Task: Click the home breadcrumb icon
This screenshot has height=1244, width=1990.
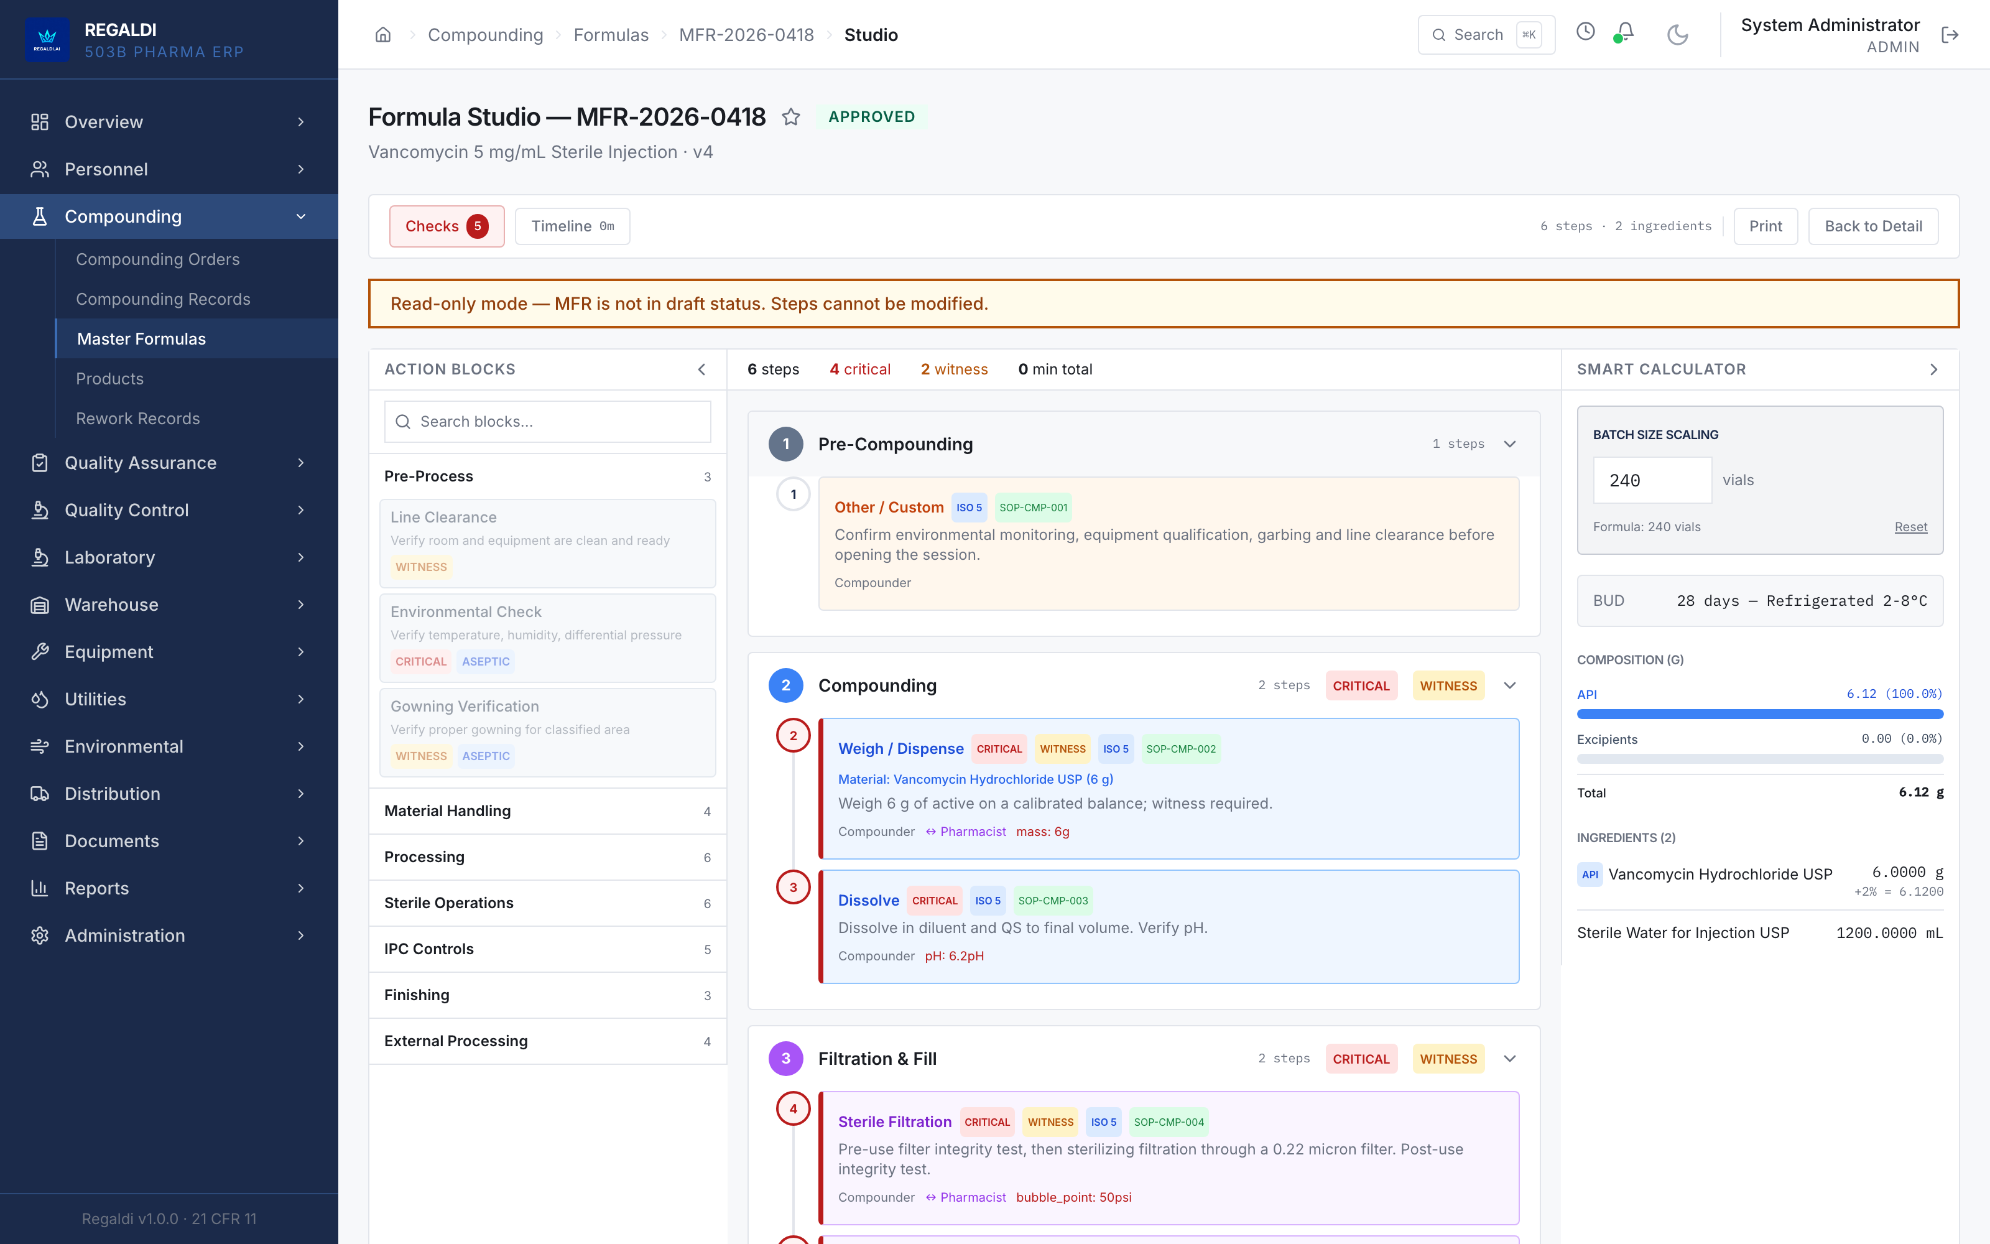Action: pos(383,35)
